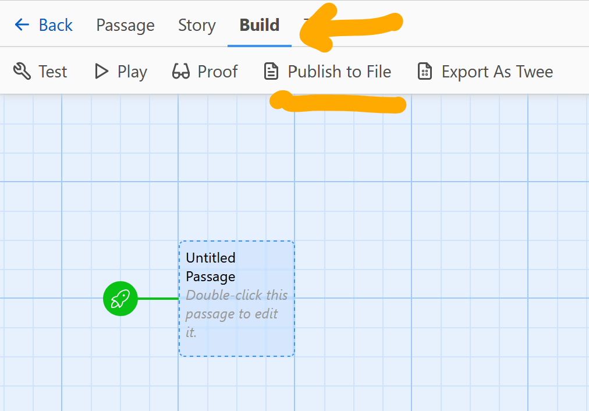
Task: Click the green connector line to the passage
Action: click(157, 299)
